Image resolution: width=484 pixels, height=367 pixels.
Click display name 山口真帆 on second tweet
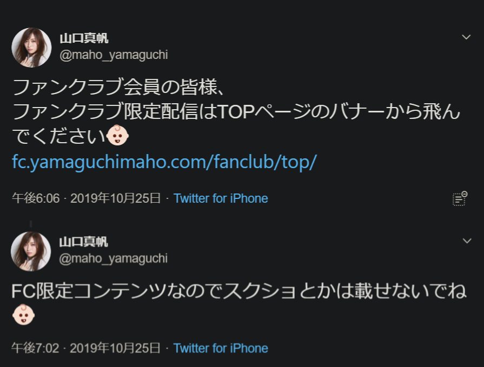(84, 242)
